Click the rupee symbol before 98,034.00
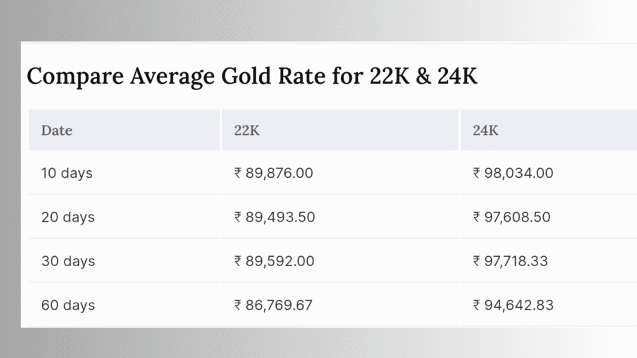 pyautogui.click(x=476, y=173)
